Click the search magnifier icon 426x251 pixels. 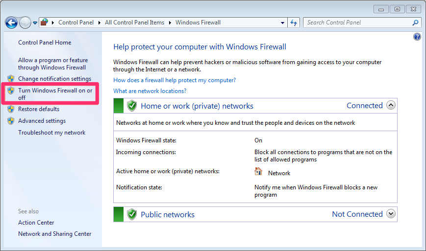point(415,23)
